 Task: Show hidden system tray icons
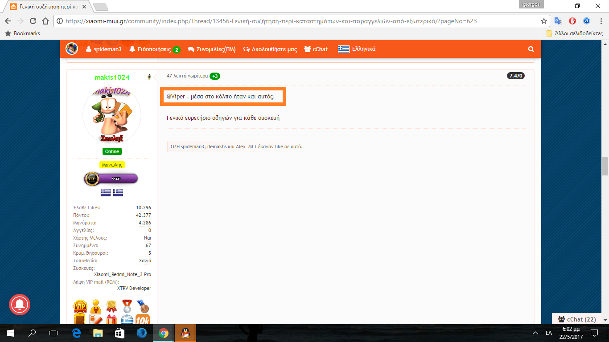coord(535,333)
